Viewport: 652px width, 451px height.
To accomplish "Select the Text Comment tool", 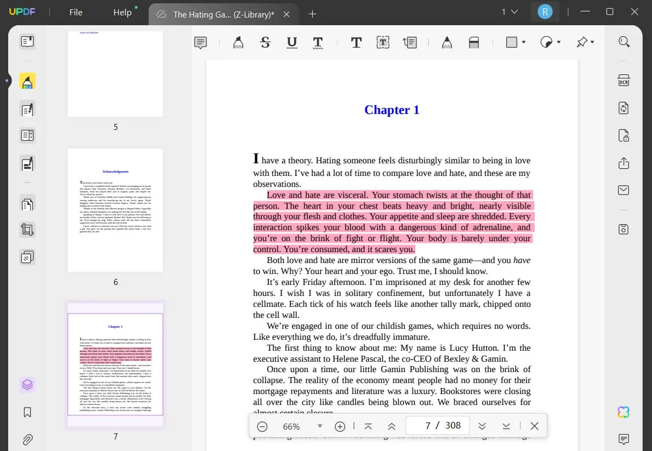I will coord(356,42).
